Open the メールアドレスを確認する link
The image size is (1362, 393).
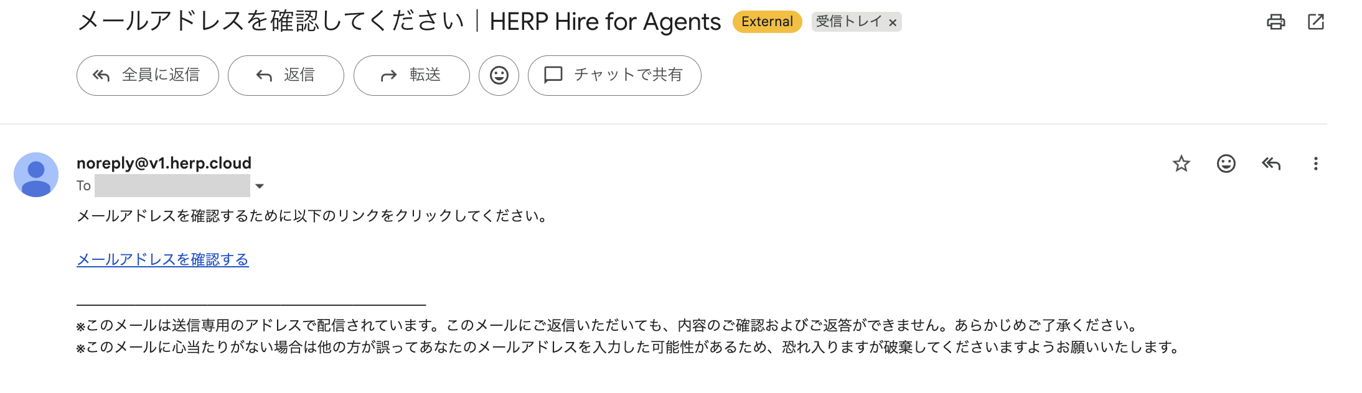tap(162, 259)
